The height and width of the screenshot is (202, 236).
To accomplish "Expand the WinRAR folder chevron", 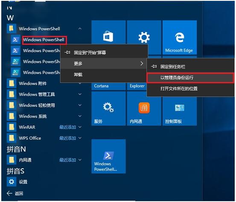I will pos(80,127).
